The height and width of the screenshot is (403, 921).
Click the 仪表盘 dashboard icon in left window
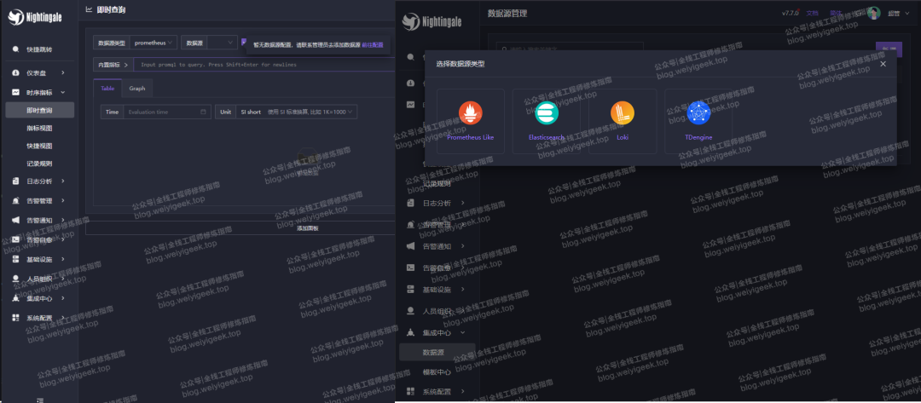coord(16,72)
